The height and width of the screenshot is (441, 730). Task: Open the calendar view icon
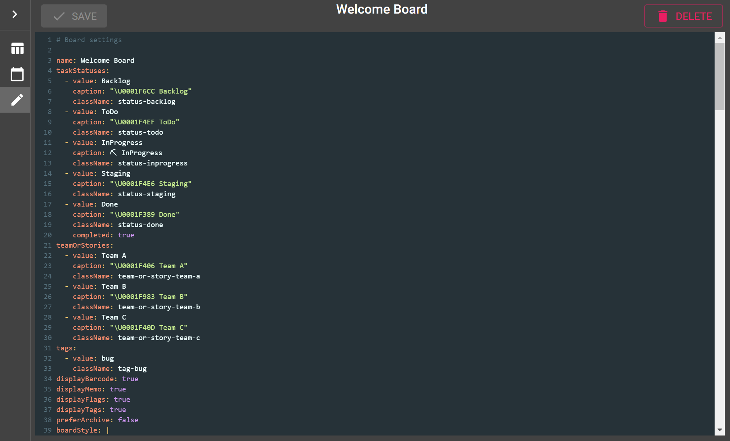coord(17,74)
